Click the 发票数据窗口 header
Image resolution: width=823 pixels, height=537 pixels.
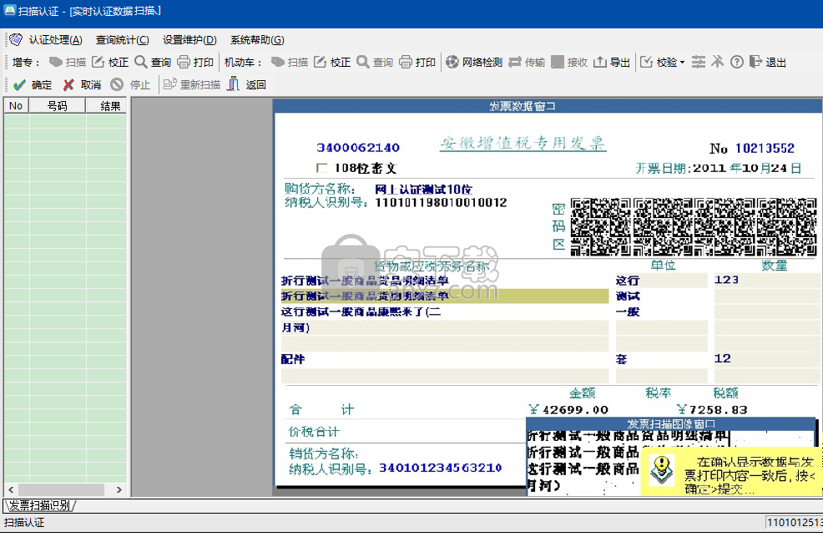(548, 106)
